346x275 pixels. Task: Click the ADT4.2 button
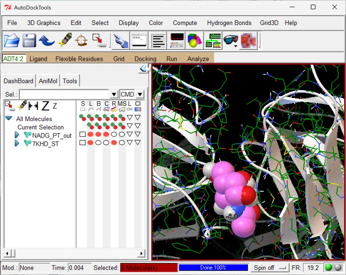(x=14, y=59)
